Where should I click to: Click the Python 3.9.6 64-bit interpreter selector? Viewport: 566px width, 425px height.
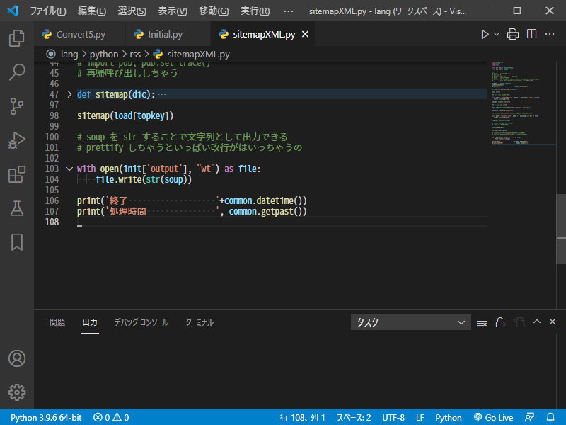pos(46,417)
